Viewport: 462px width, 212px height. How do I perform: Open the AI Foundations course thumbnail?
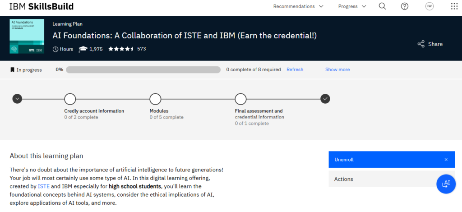(27, 36)
